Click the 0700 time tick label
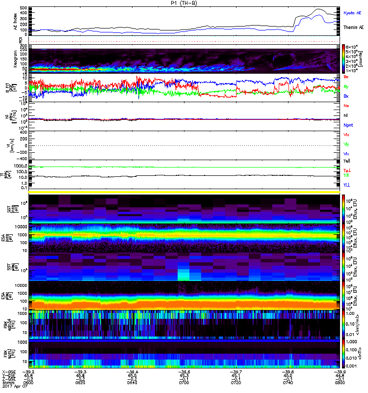Image resolution: width=368 pixels, height=393 pixels. (x=184, y=383)
